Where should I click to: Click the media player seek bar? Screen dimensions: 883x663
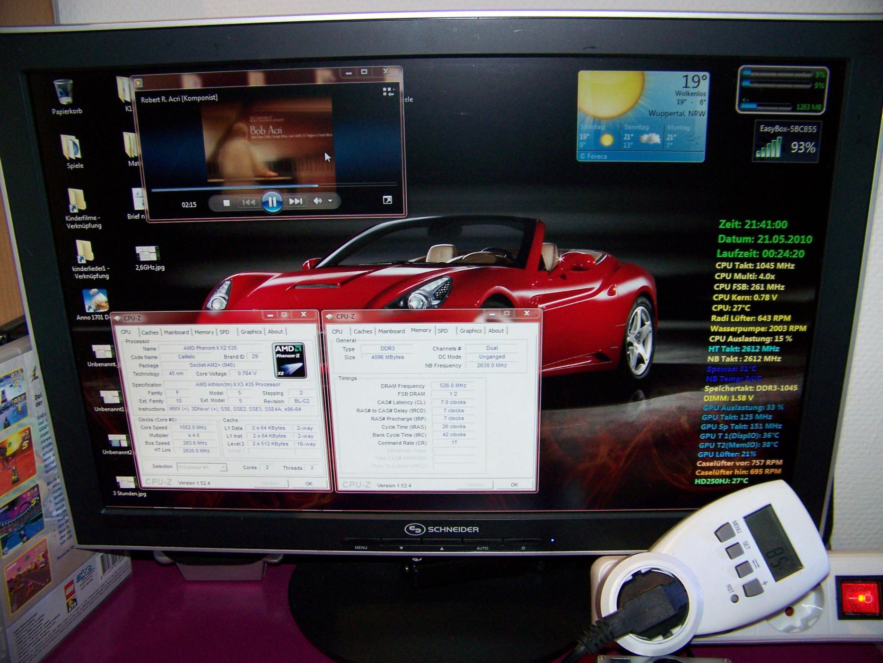point(273,188)
